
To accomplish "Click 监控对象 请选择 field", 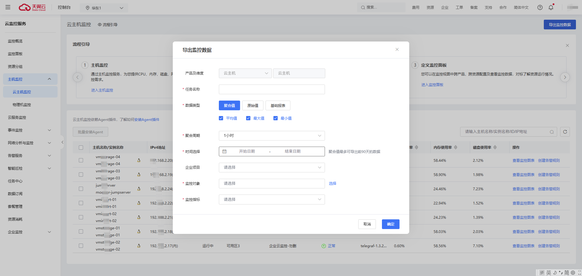I will (x=272, y=184).
